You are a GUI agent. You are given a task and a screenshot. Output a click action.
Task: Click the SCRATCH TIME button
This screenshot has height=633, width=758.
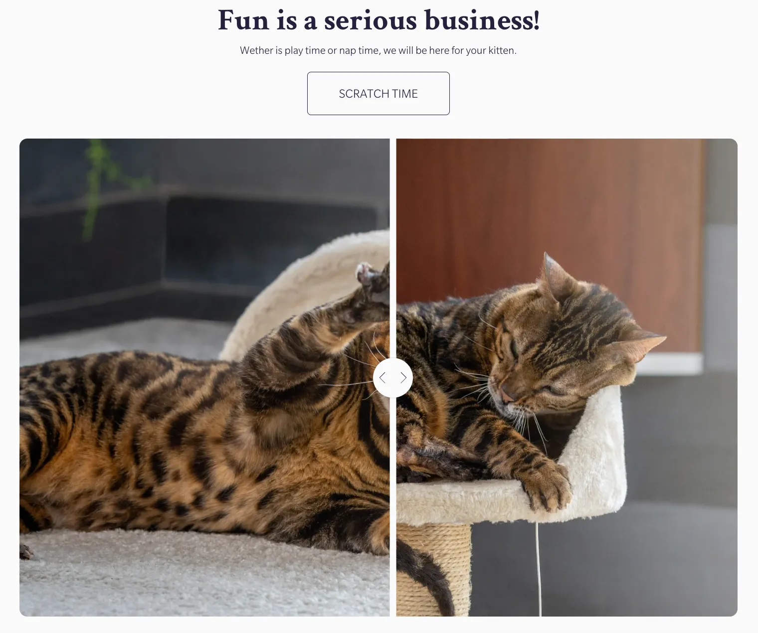point(378,93)
